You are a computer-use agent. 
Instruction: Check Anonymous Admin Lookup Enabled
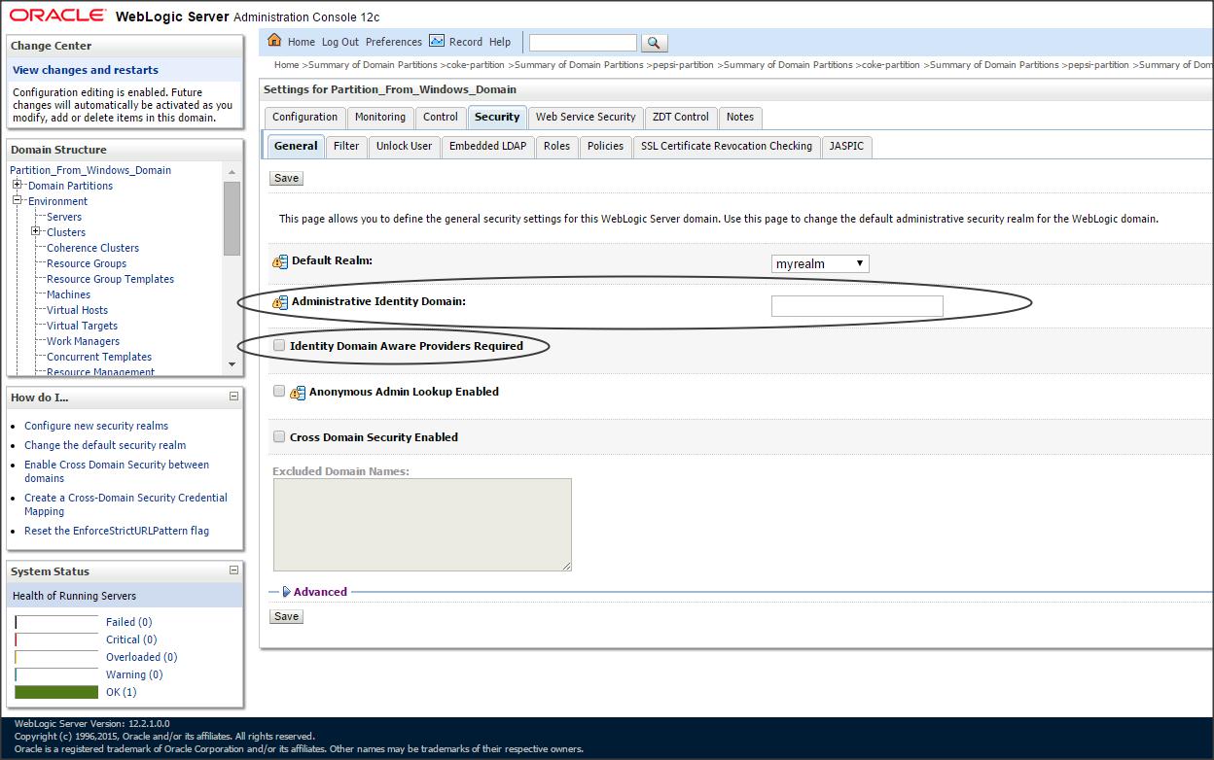pos(279,391)
